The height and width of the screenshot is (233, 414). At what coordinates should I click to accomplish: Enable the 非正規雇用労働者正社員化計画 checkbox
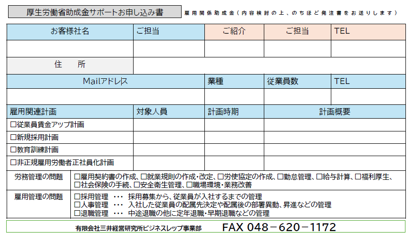click(13, 162)
